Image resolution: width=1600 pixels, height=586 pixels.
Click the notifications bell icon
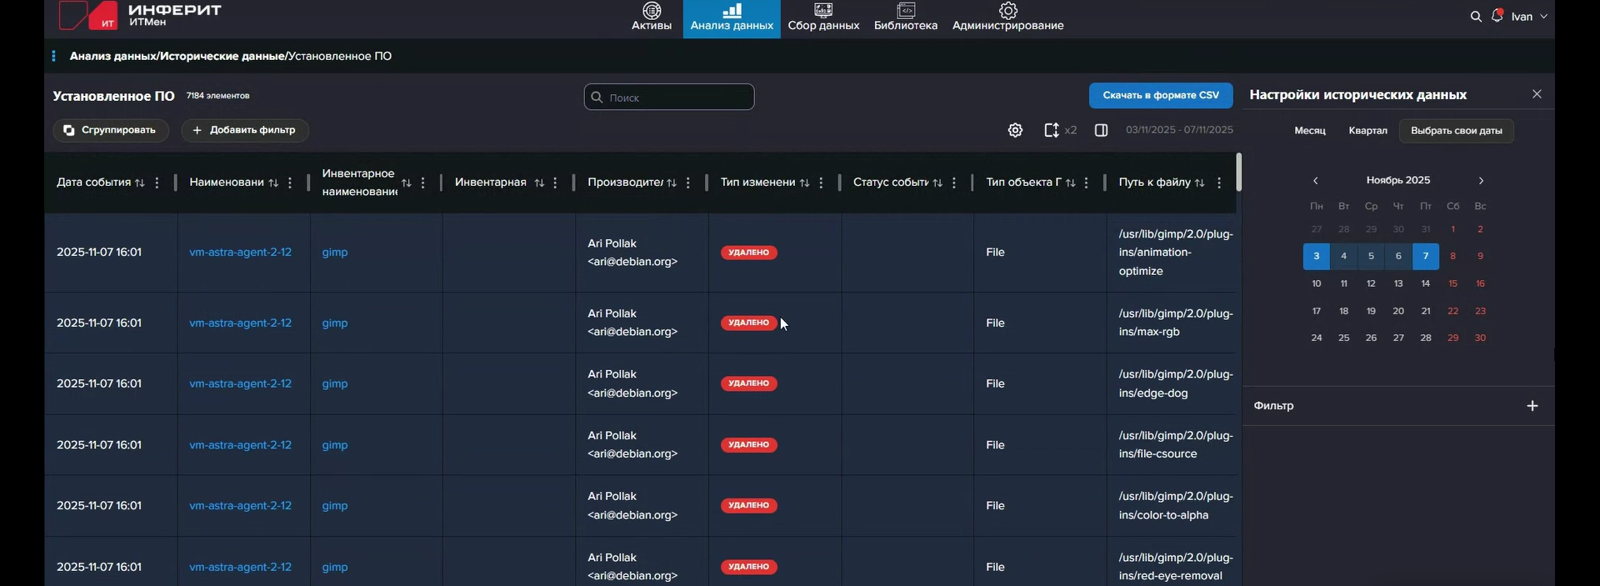pos(1497,16)
